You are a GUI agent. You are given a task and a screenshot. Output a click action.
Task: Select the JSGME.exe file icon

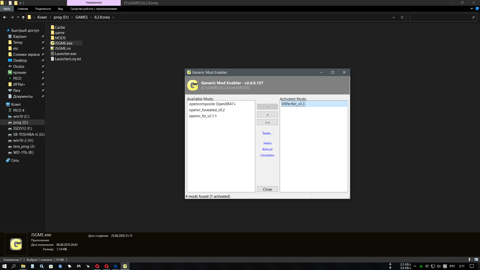point(52,43)
